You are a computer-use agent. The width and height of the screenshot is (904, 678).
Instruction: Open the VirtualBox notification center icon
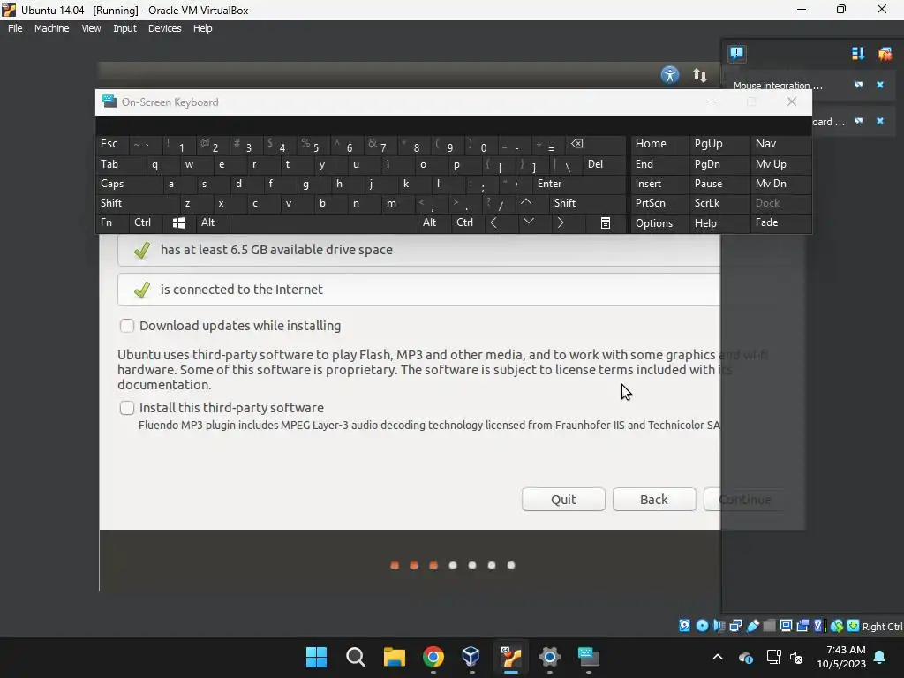click(736, 54)
